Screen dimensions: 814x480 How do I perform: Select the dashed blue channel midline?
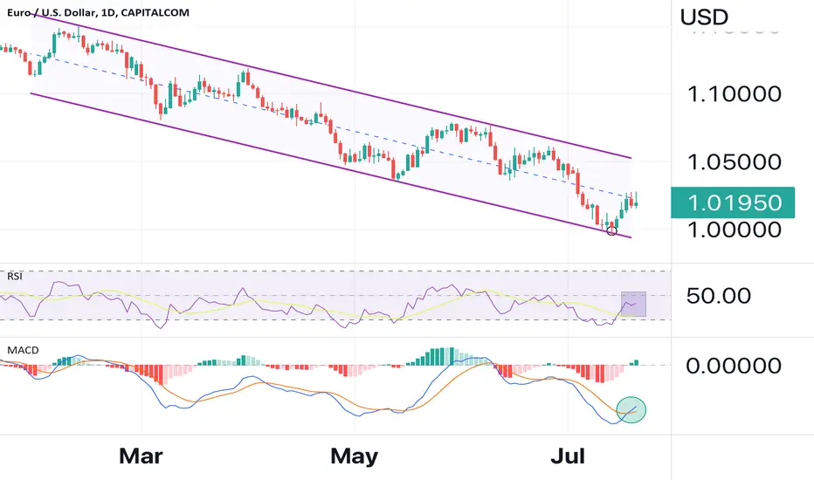332,126
